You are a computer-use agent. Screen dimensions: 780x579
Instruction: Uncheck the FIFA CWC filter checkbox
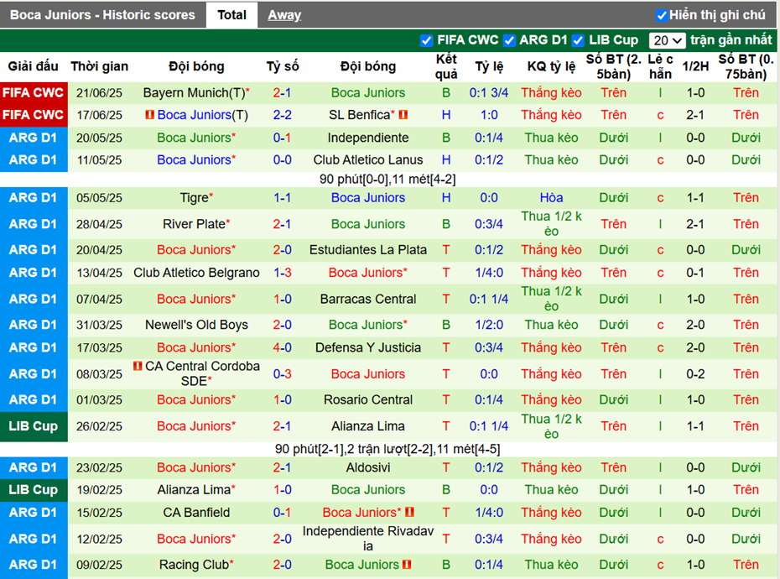click(x=426, y=40)
